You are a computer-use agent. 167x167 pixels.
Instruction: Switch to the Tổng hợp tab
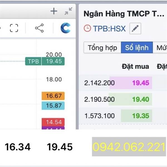click(x=102, y=48)
